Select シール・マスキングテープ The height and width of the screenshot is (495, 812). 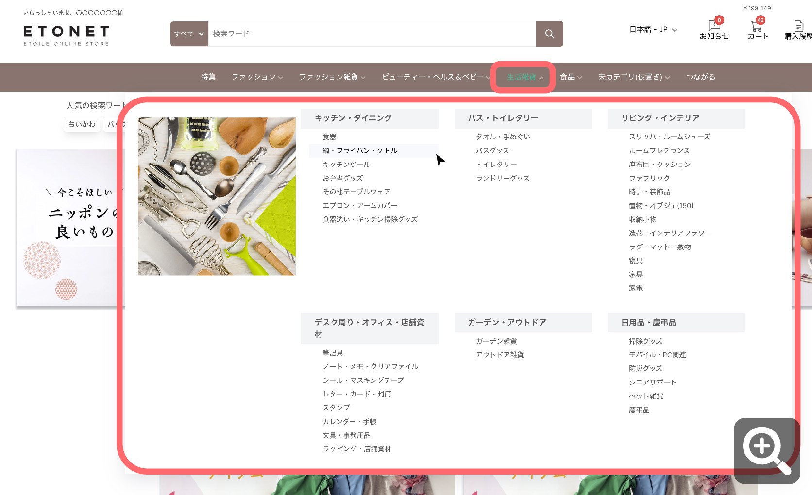(x=363, y=380)
